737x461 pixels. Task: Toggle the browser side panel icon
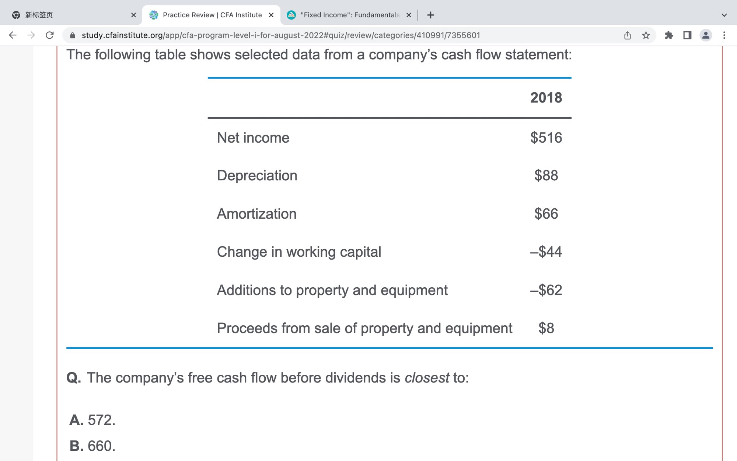687,35
